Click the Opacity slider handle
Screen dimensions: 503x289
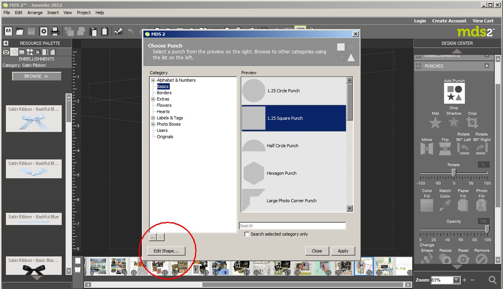487,229
